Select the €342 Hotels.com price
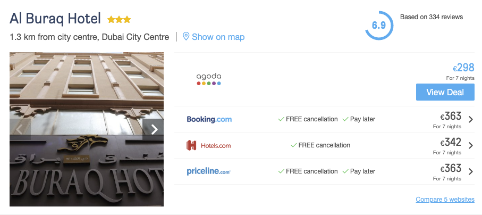 coord(451,143)
